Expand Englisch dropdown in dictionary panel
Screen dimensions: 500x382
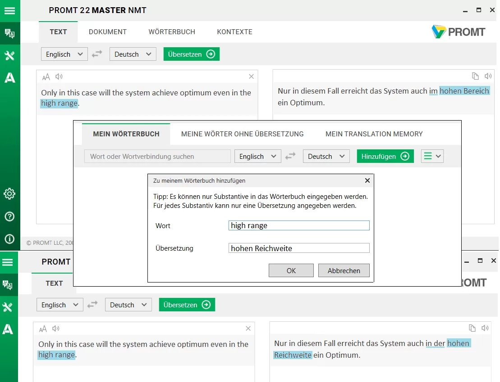click(x=257, y=156)
